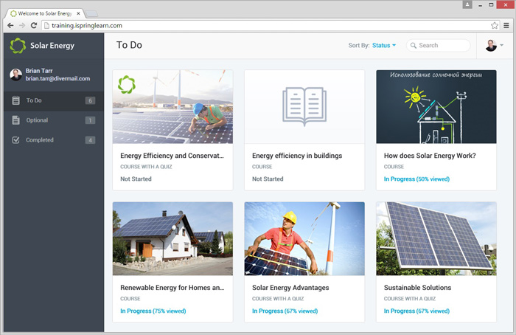Reload the page with refresh icon

(34, 25)
